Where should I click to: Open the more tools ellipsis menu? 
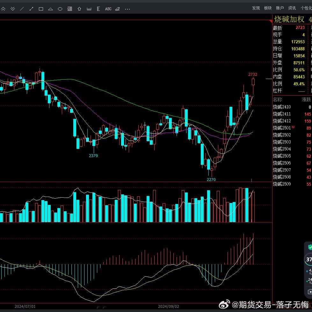point(127,9)
